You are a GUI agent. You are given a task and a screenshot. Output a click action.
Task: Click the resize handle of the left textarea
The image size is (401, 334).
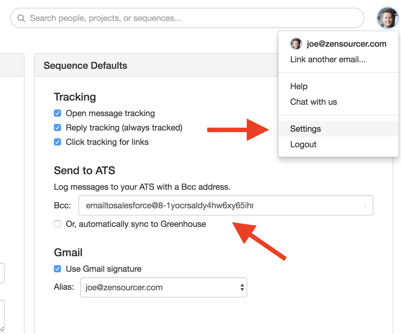tap(2, 328)
